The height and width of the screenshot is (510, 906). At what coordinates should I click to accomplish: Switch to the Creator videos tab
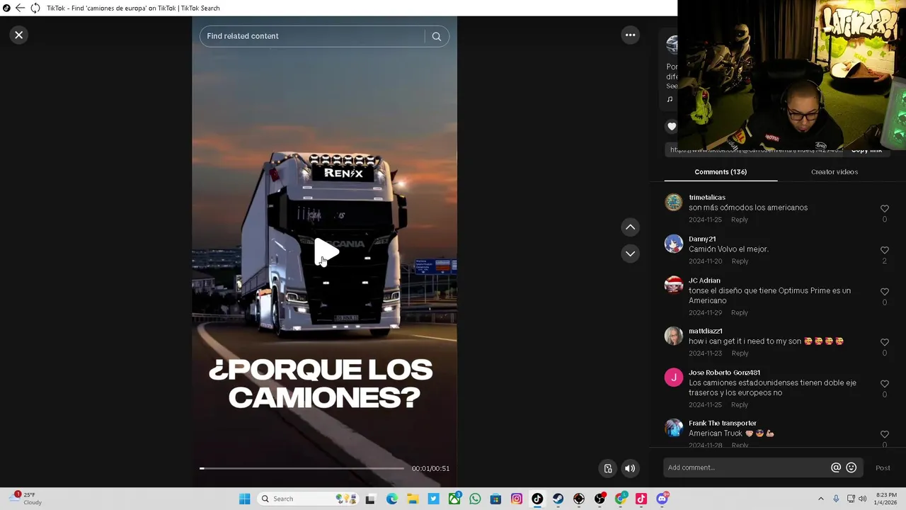point(835,171)
